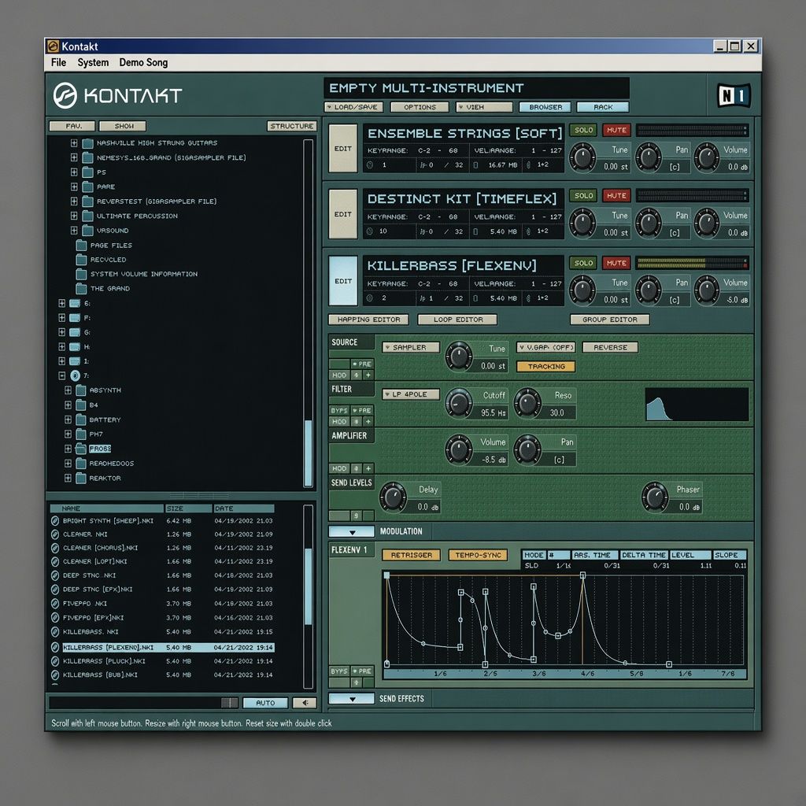The image size is (806, 806).
Task: Click the folder tree vertical scrollbar thumb
Action: [x=309, y=453]
